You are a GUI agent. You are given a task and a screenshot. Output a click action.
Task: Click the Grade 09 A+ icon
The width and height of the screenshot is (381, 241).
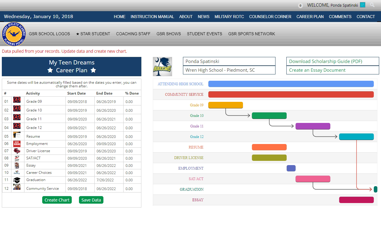pos(17,100)
